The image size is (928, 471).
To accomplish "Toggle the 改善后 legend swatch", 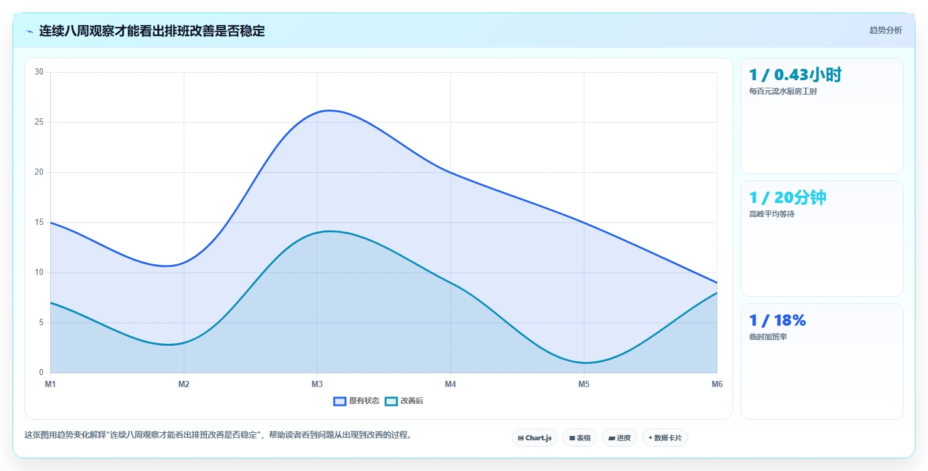I will tap(391, 401).
